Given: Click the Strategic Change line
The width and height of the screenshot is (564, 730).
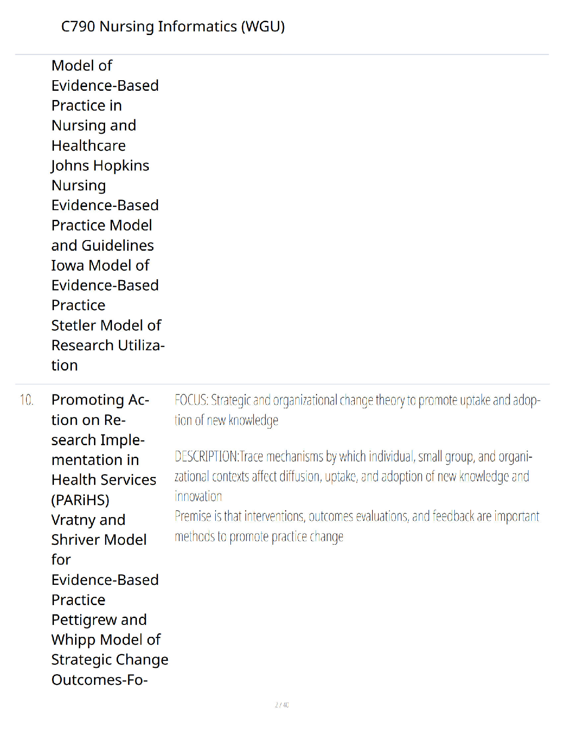Looking at the screenshot, I should [x=110, y=659].
